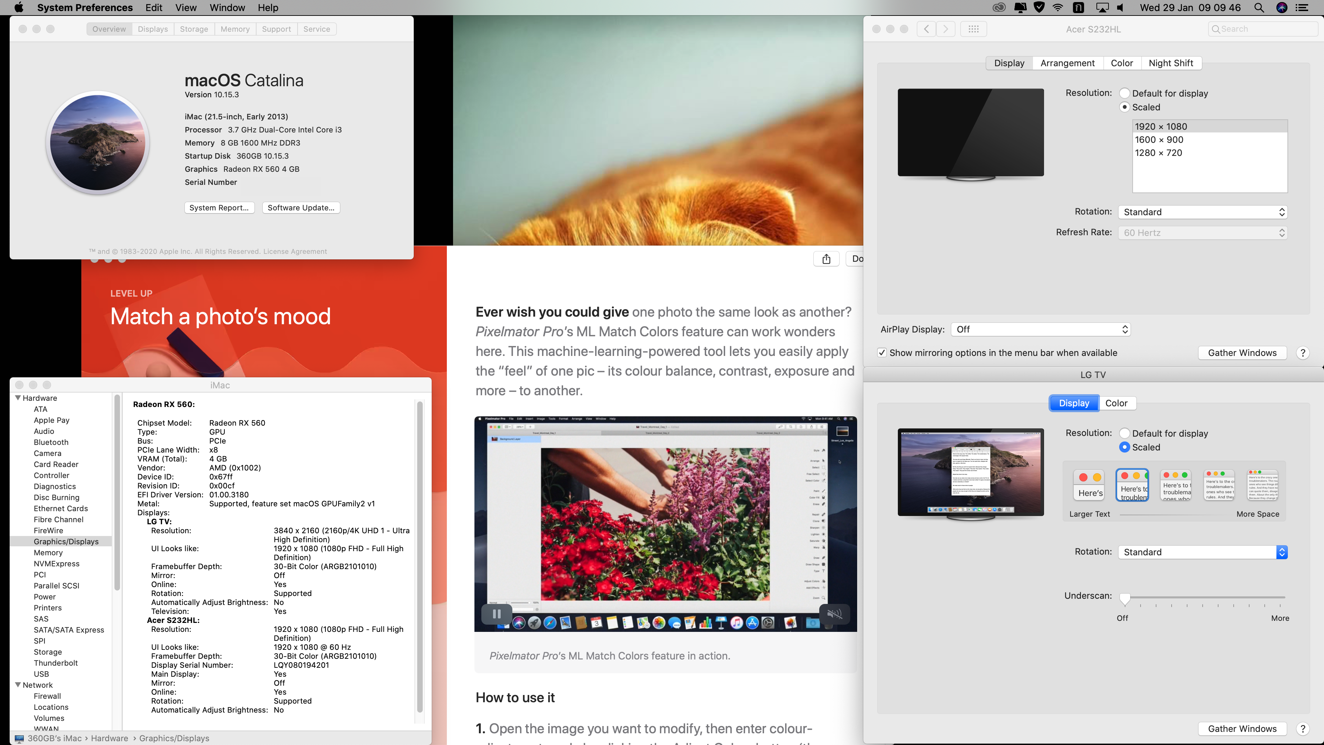The image size is (1324, 745).
Task: Open the Window menu
Action: (227, 8)
